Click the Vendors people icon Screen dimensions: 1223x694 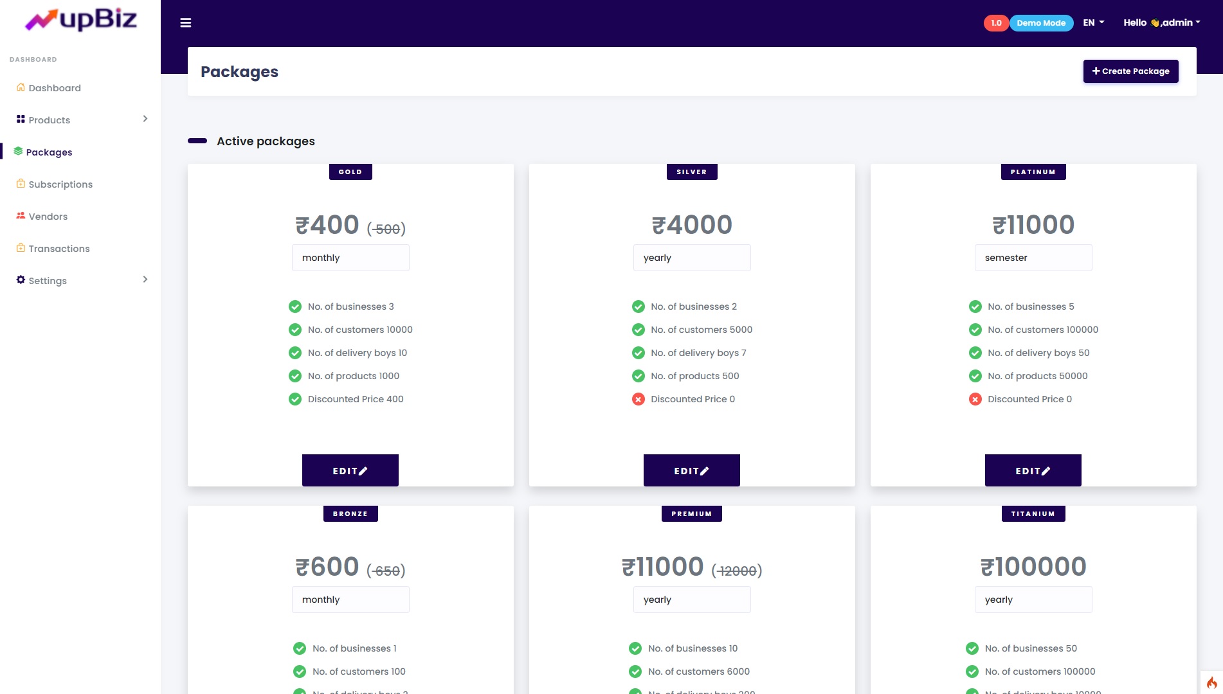(x=21, y=216)
